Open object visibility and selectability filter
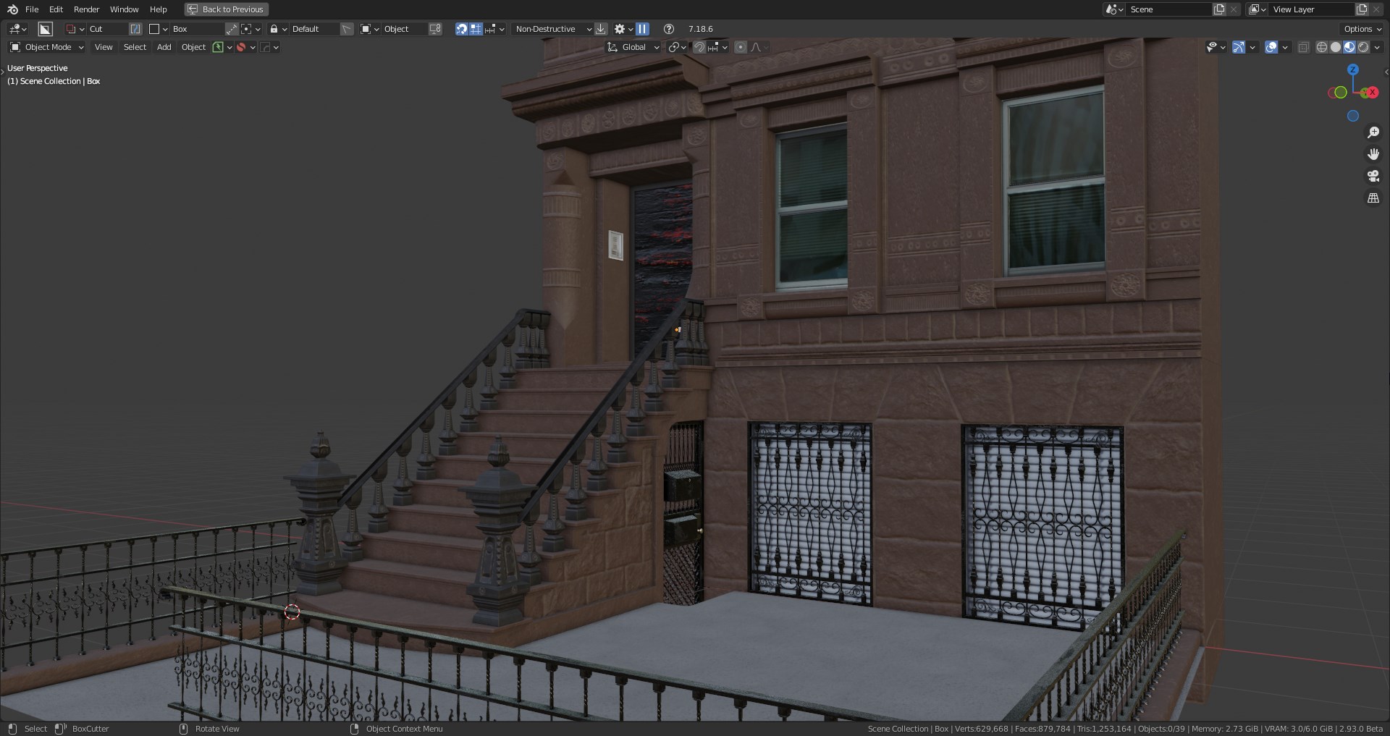 tap(1216, 47)
